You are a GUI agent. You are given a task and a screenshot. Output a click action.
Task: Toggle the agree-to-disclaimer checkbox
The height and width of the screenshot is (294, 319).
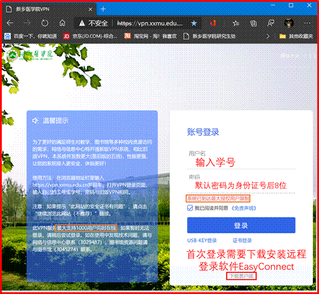[x=190, y=208]
